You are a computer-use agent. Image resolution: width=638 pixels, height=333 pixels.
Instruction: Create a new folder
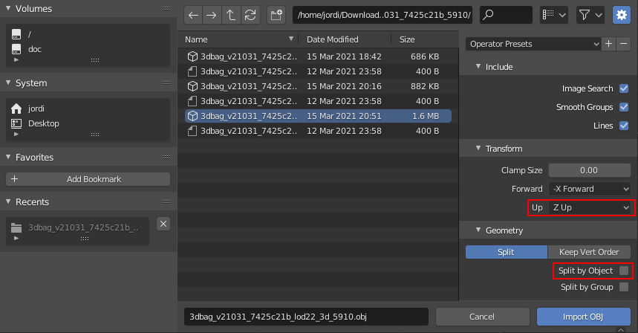pos(276,16)
